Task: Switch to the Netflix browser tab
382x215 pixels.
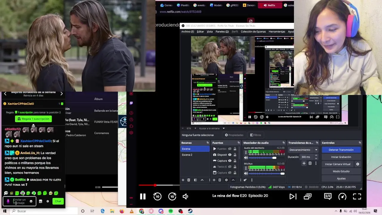Action: [x=269, y=5]
